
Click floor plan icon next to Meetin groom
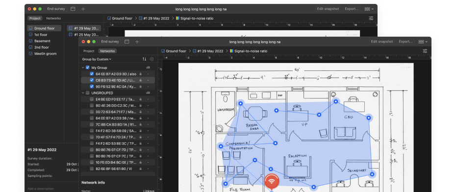tap(31, 54)
